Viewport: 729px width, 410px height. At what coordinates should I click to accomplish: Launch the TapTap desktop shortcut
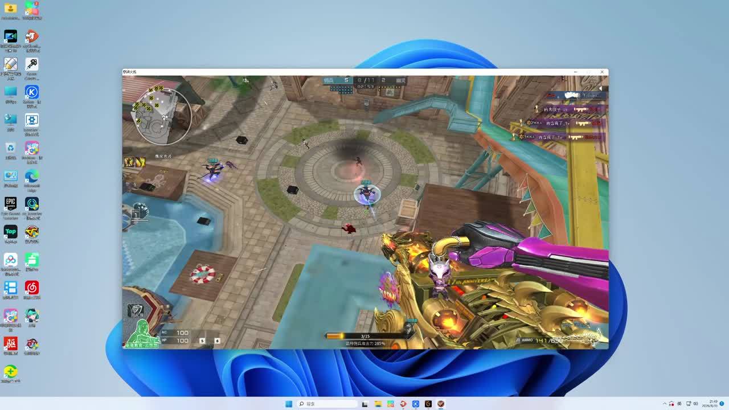(10, 232)
